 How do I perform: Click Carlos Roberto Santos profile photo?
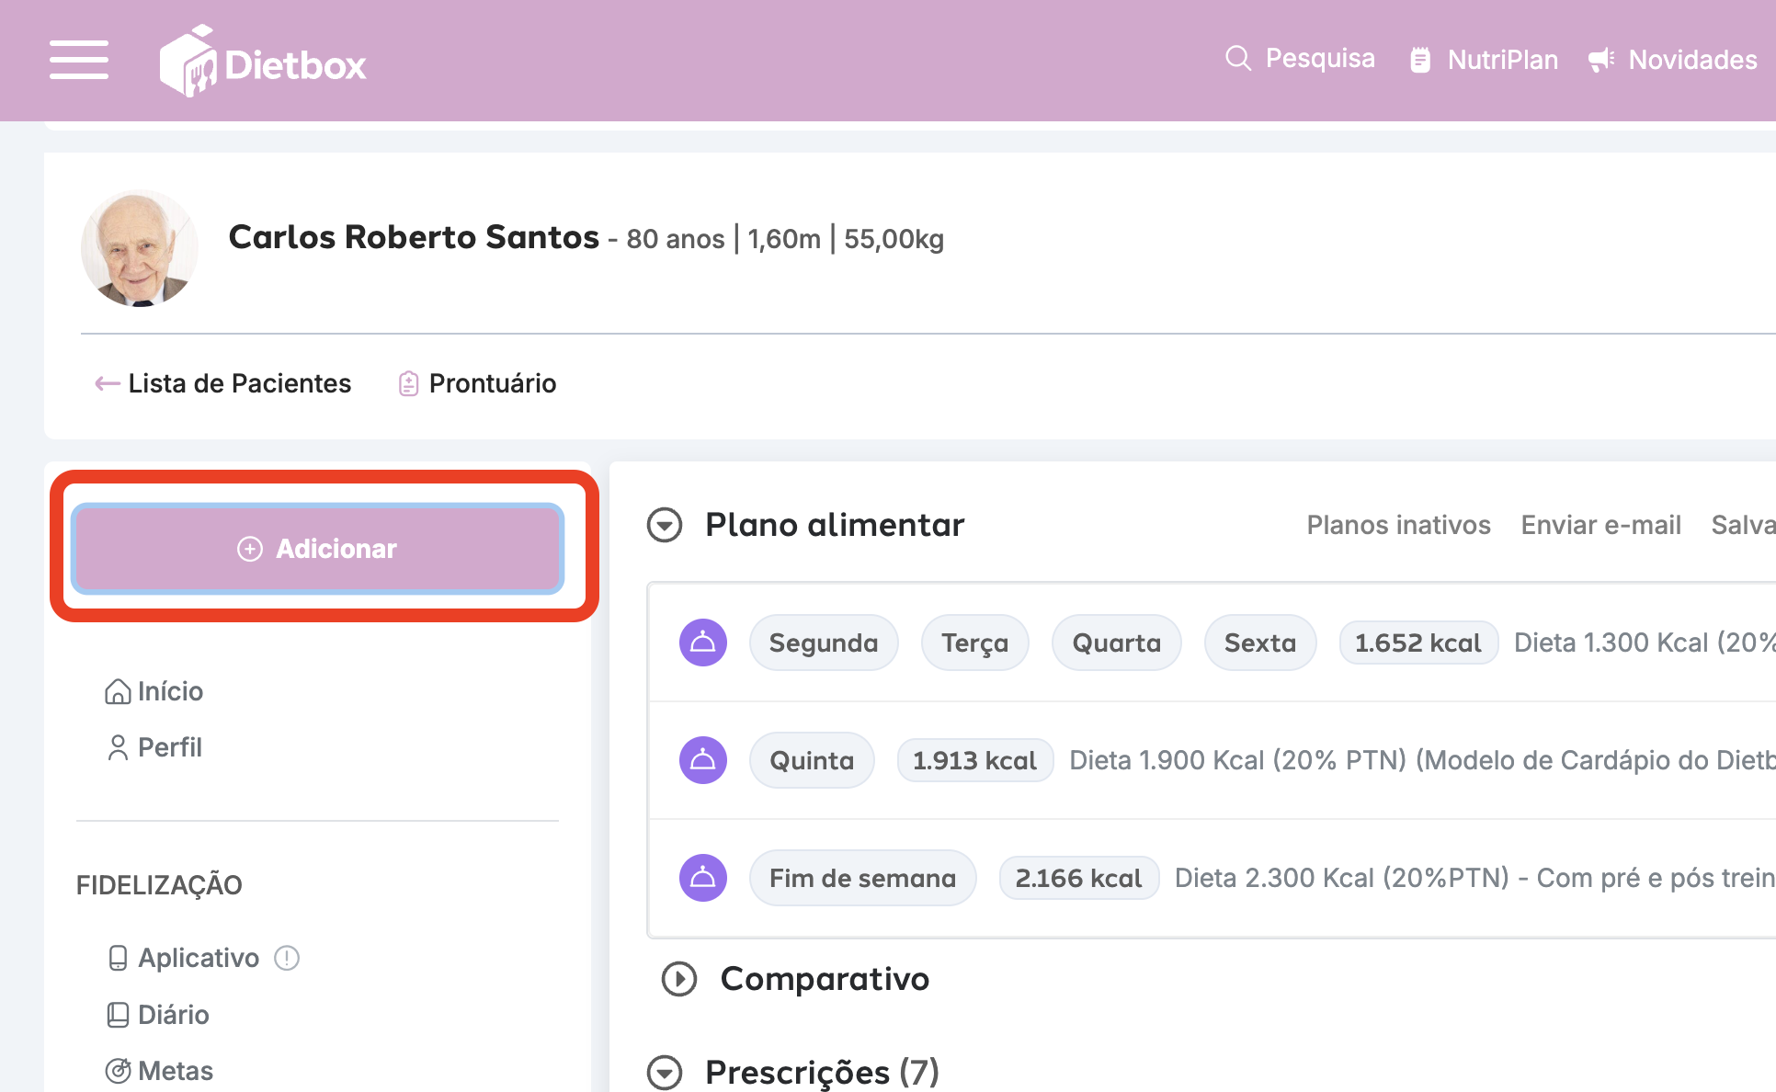click(x=140, y=248)
